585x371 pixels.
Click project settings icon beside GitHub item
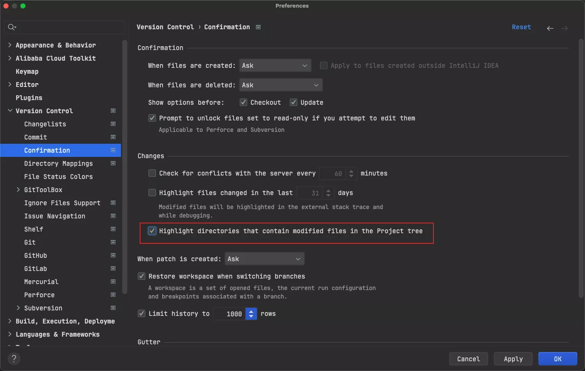(x=113, y=256)
